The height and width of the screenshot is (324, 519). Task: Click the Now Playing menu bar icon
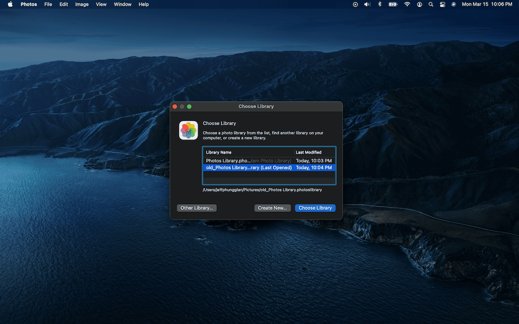[x=355, y=4]
